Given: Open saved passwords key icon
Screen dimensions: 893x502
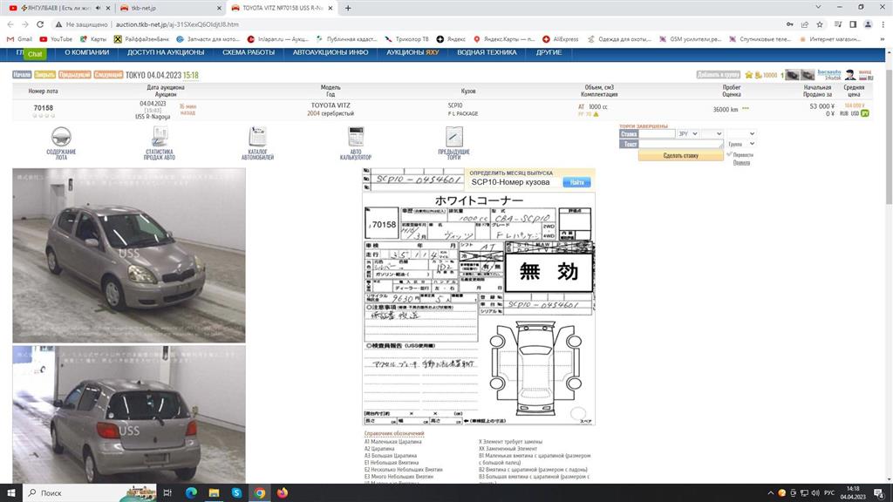Looking at the screenshot, I should (x=789, y=24).
